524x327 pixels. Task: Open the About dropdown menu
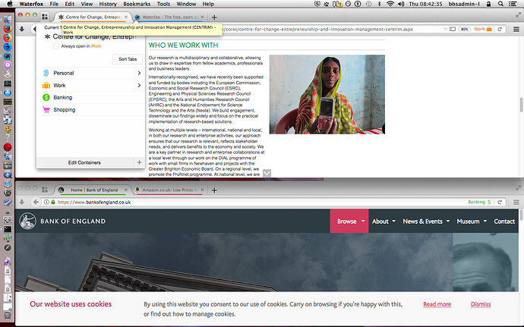(384, 221)
